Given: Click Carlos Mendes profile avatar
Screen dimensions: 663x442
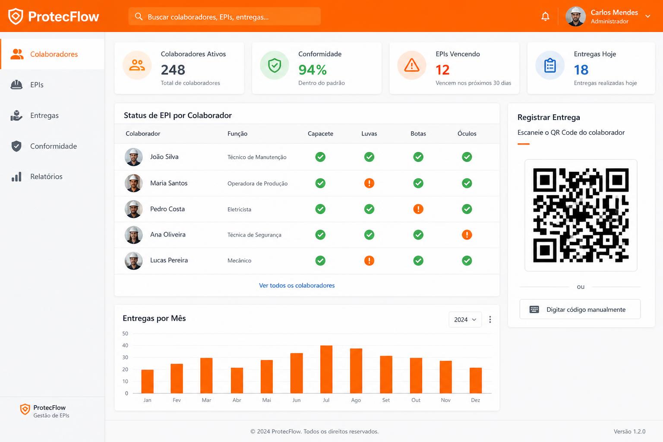Looking at the screenshot, I should [x=575, y=16].
